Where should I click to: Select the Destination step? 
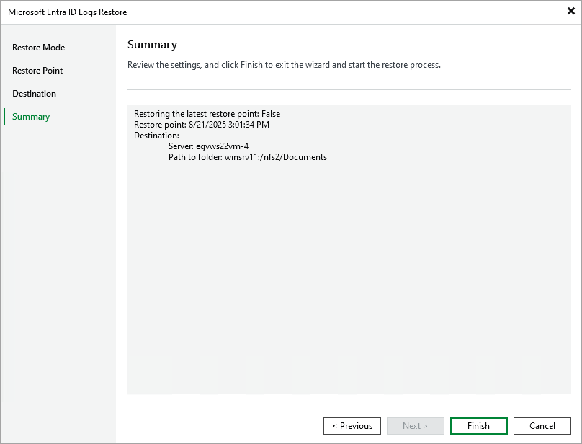(x=34, y=93)
